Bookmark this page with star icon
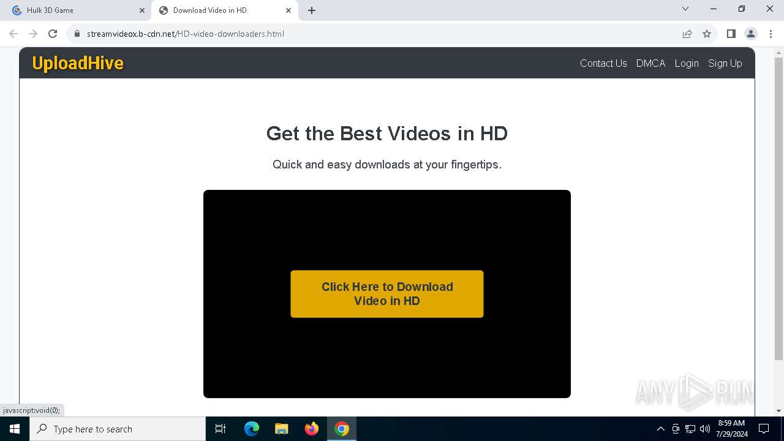Viewport: 784px width, 441px height. pyautogui.click(x=707, y=34)
